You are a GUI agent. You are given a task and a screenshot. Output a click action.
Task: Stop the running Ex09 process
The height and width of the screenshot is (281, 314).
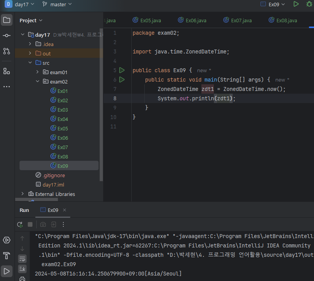pos(30,224)
